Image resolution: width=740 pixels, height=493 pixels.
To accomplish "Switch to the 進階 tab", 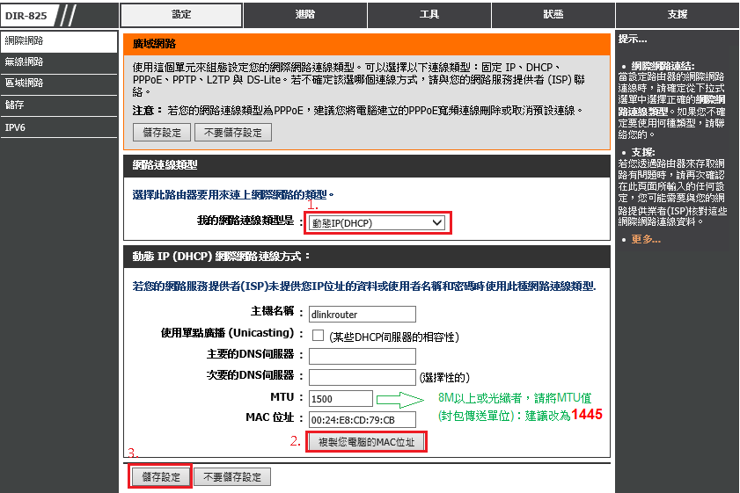I will [304, 15].
